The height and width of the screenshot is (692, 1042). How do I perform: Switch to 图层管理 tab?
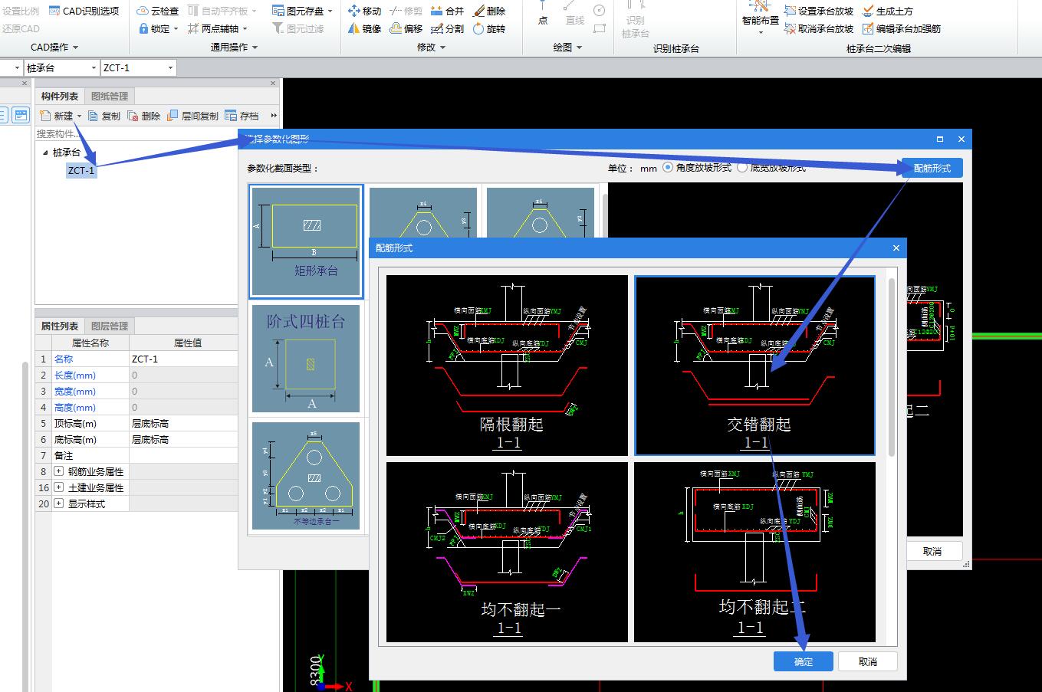pos(110,326)
